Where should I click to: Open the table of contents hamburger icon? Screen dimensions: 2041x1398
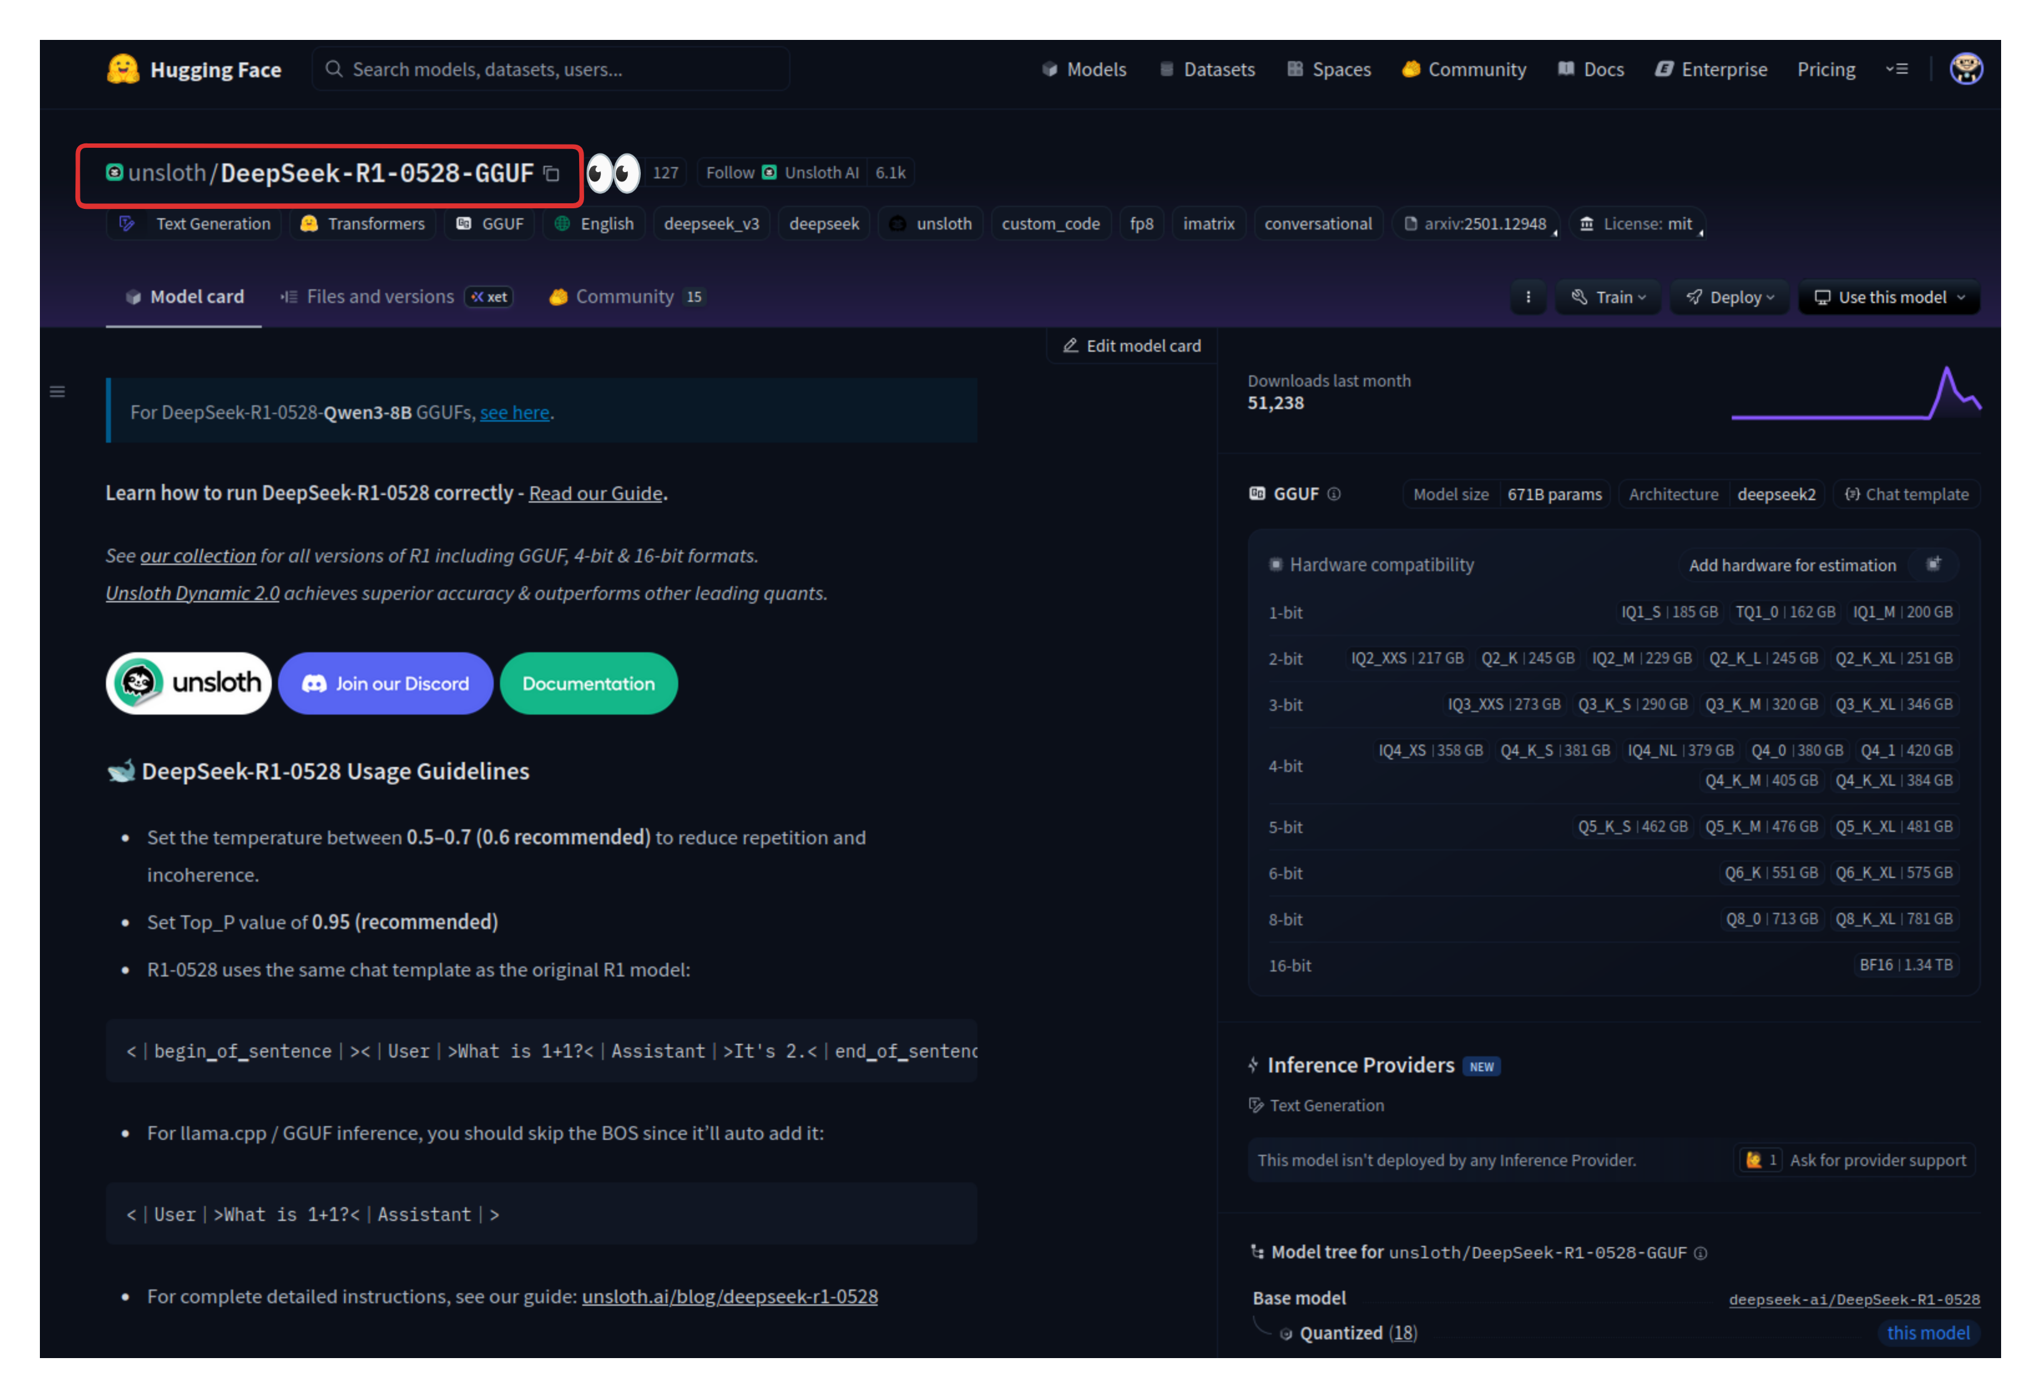(58, 392)
